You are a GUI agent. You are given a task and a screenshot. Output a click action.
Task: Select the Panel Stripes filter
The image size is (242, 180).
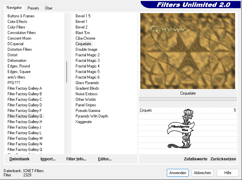point(86,105)
